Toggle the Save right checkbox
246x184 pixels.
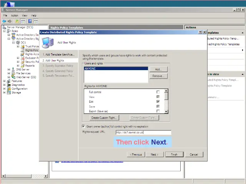pos(158,107)
